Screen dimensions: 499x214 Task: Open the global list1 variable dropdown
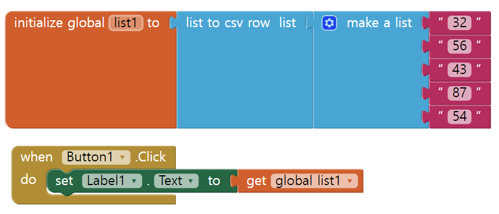[314, 181]
